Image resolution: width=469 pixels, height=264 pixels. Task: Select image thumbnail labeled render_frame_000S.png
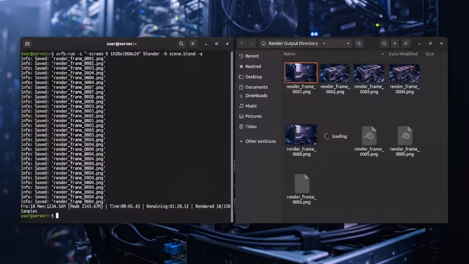pos(301,135)
